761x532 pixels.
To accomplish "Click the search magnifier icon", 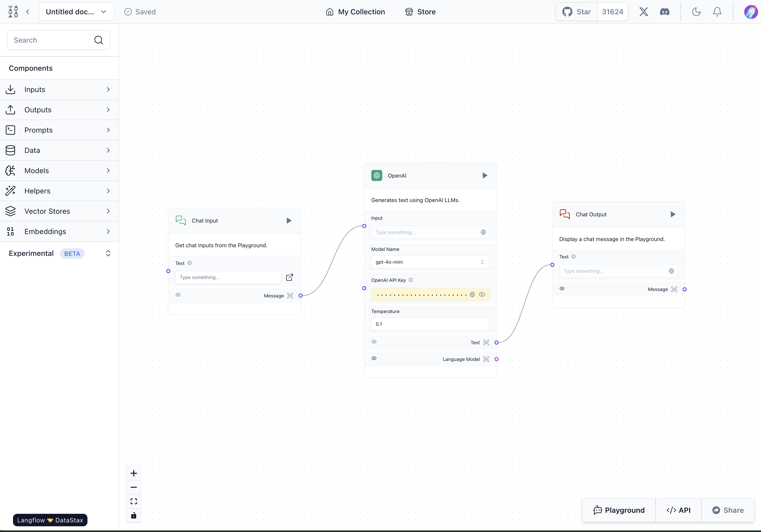I will 98,40.
